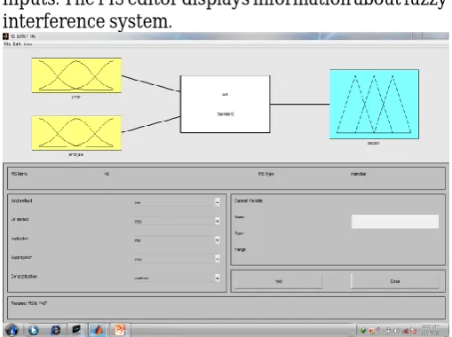
Task: Click the current variable Name input field
Action: [395, 222]
